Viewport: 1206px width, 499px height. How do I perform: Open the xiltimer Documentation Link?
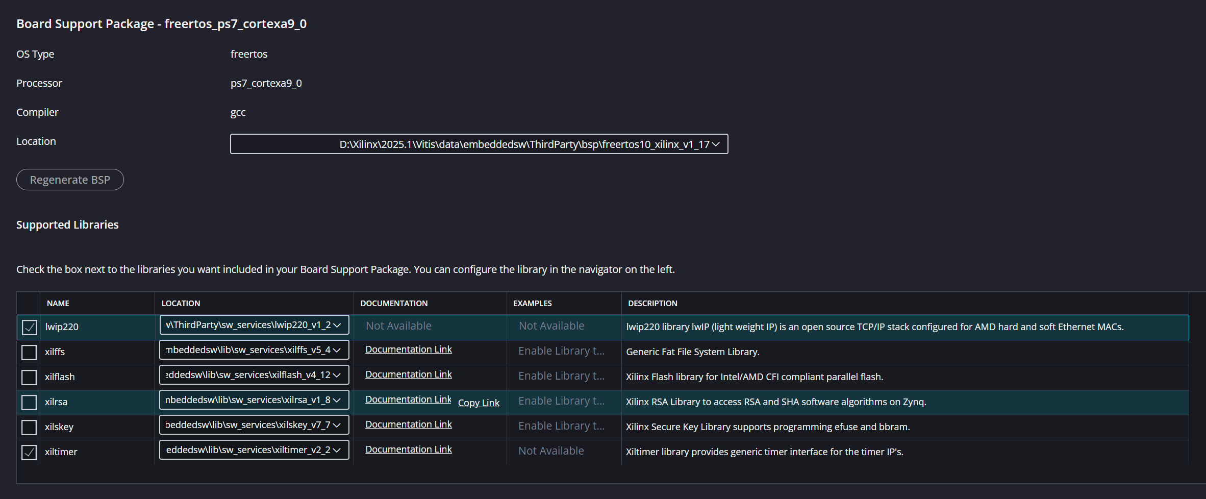point(408,450)
